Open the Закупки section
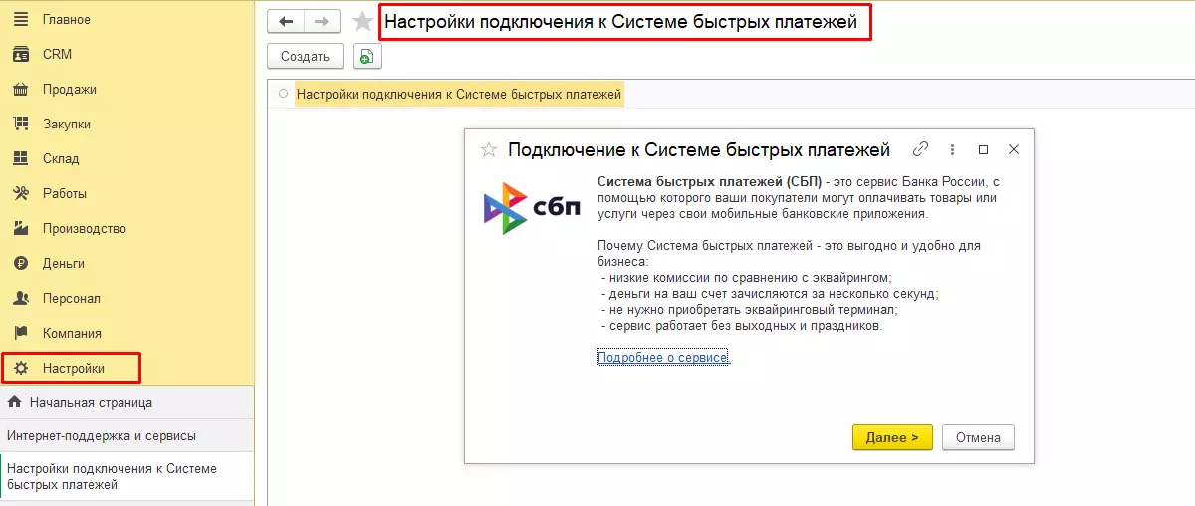Screen dimensions: 1195x506 (67, 124)
